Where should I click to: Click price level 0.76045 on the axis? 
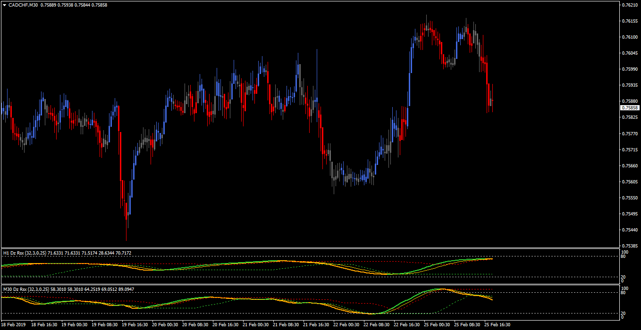pos(629,53)
